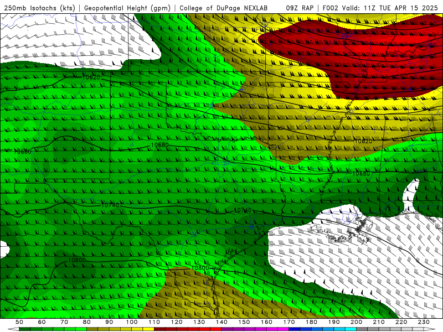Screen dimensions: 443x332
Task: Click the '09Z RAP' model run label
Action: click(x=300, y=8)
